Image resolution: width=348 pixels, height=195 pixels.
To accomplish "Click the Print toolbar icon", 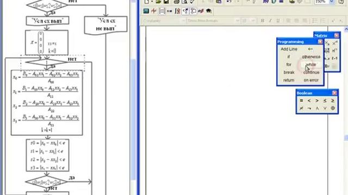I will (176, 2).
